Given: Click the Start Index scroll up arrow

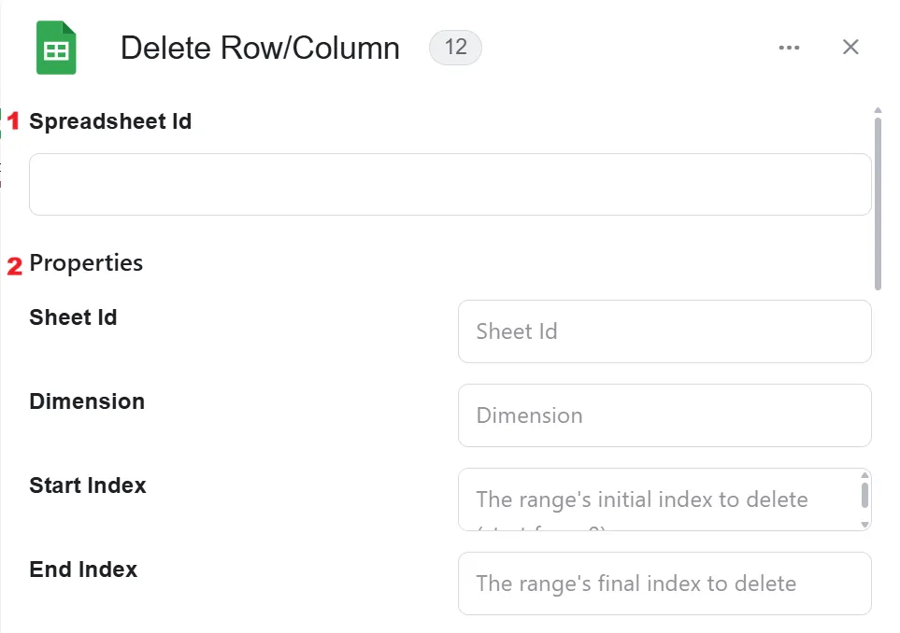Looking at the screenshot, I should (x=865, y=475).
